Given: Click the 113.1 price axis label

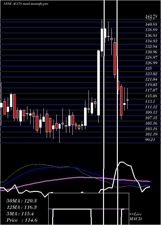Looking at the screenshot, I should 150,101.
